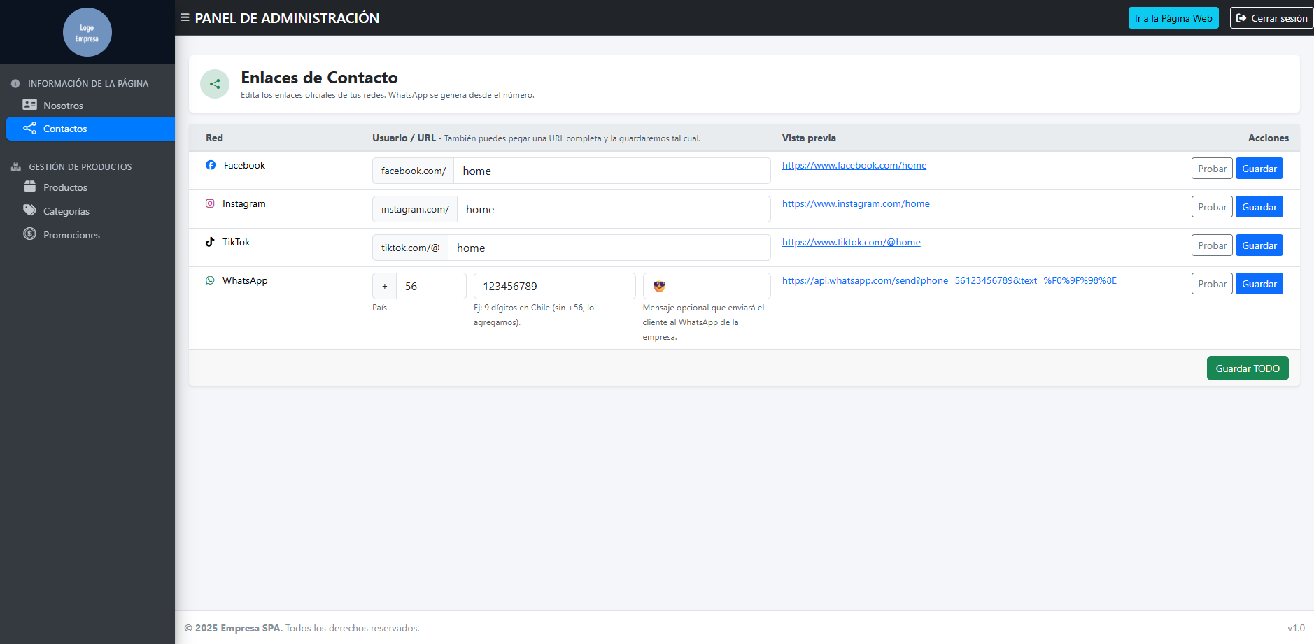
Task: Click the ID-card icon beside Nosotros
Action: (x=29, y=104)
